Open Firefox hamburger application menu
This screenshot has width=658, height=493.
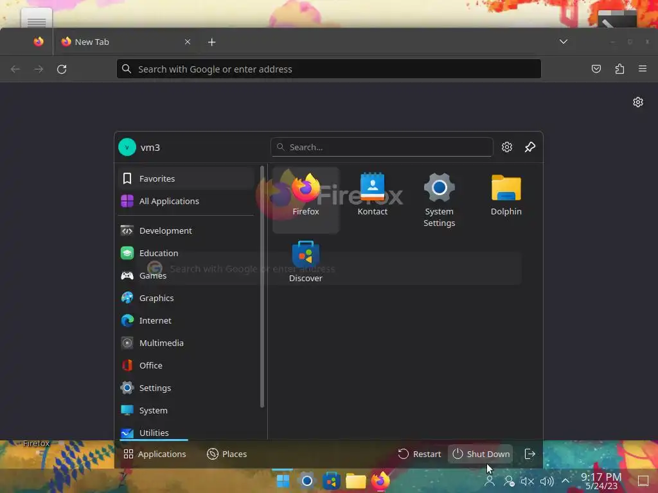pos(643,69)
